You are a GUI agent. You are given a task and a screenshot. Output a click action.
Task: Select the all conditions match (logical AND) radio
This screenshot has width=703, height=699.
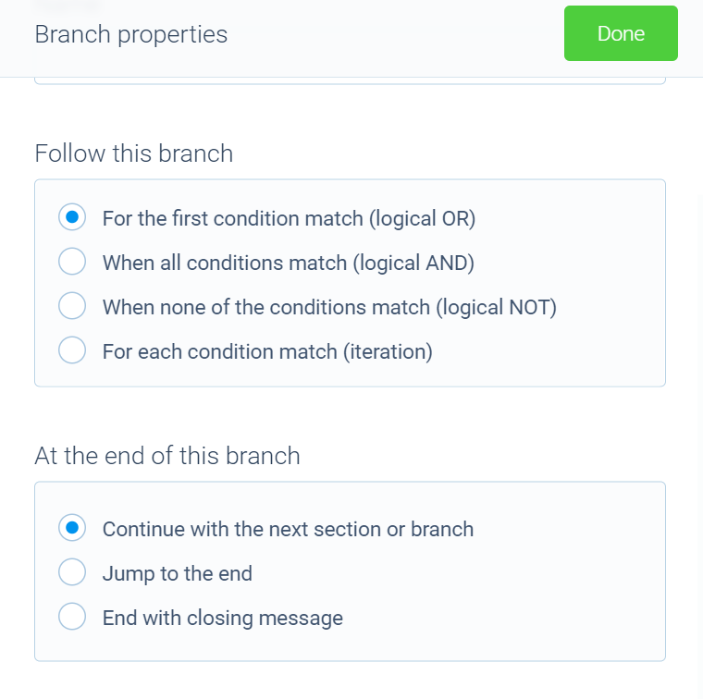coord(72,262)
